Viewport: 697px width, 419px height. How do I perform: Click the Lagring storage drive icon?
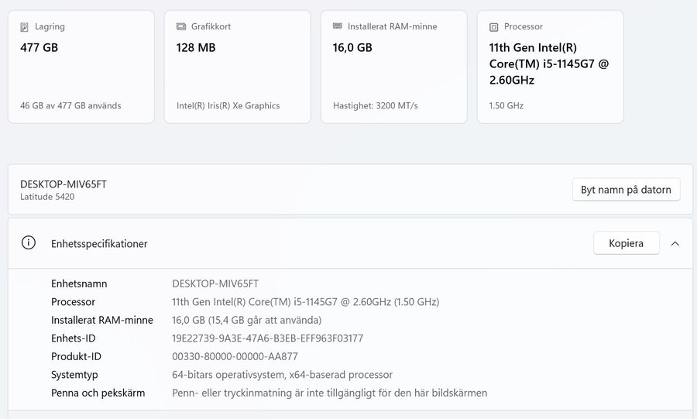pos(25,26)
